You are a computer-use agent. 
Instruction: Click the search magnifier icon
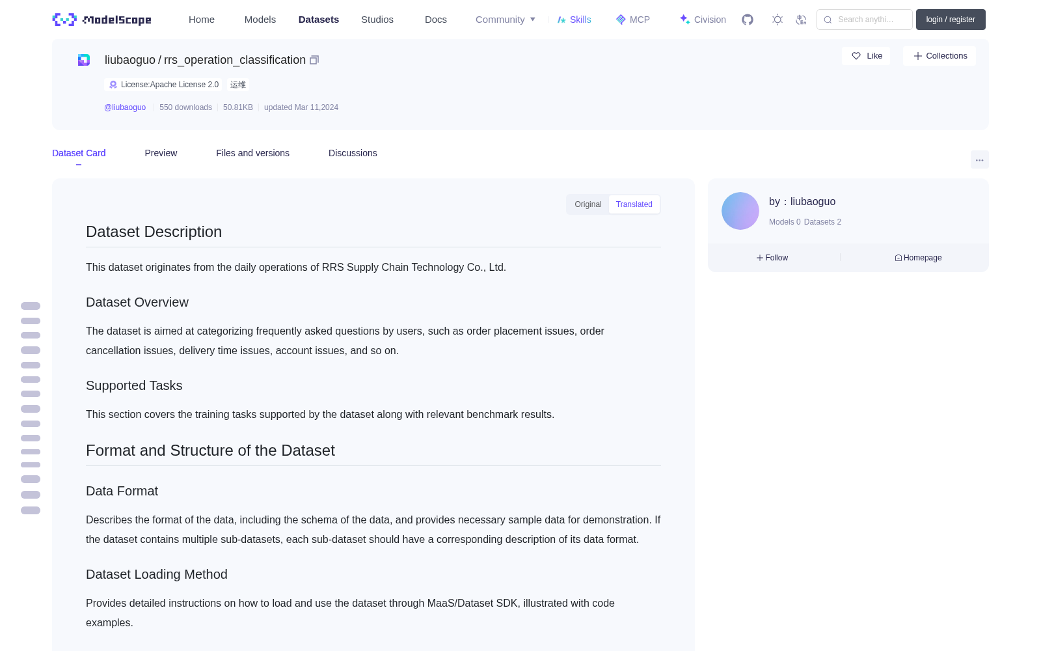click(x=828, y=20)
